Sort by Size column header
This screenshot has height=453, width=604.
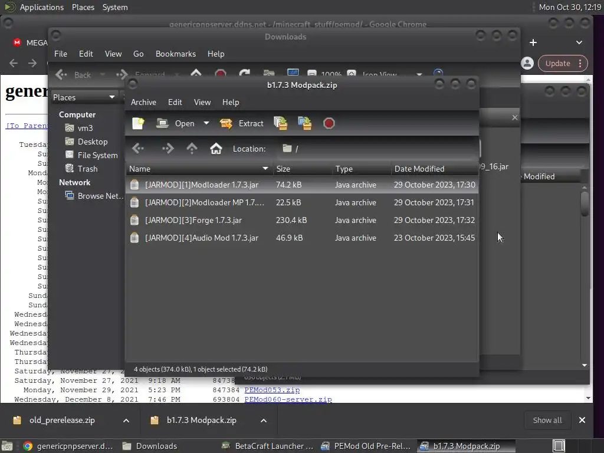pos(303,169)
